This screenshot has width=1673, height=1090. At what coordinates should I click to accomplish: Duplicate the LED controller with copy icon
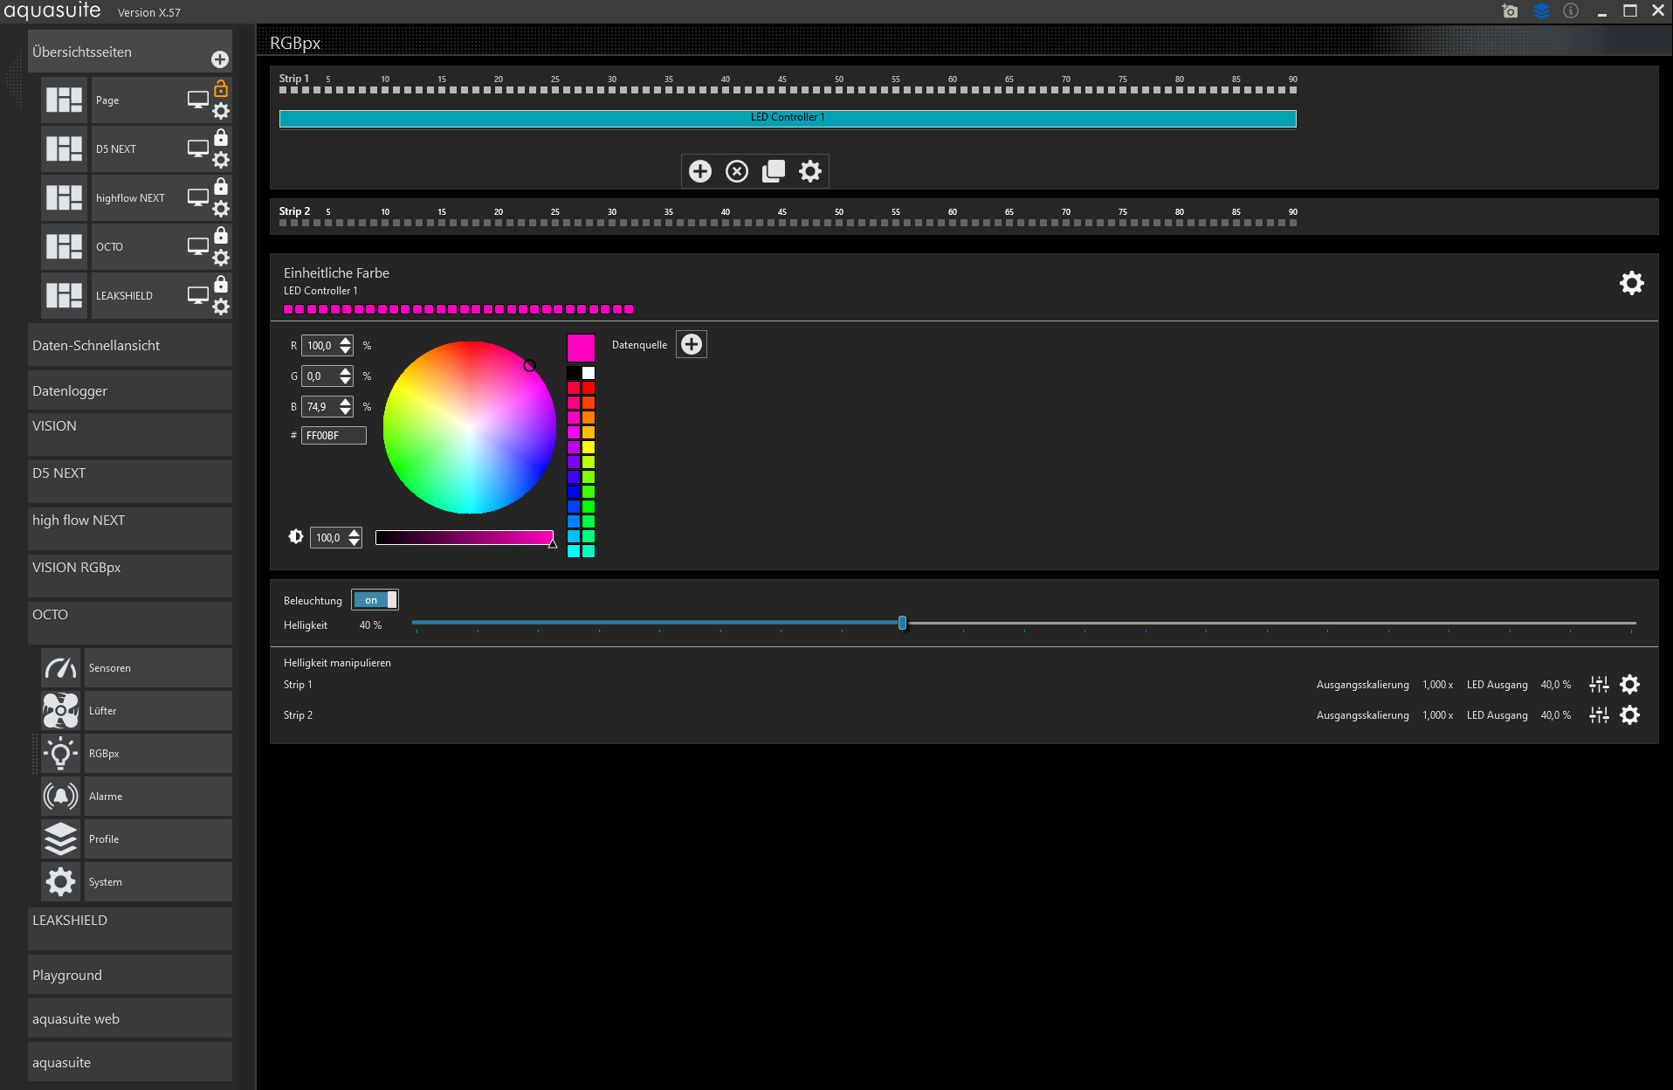[774, 171]
